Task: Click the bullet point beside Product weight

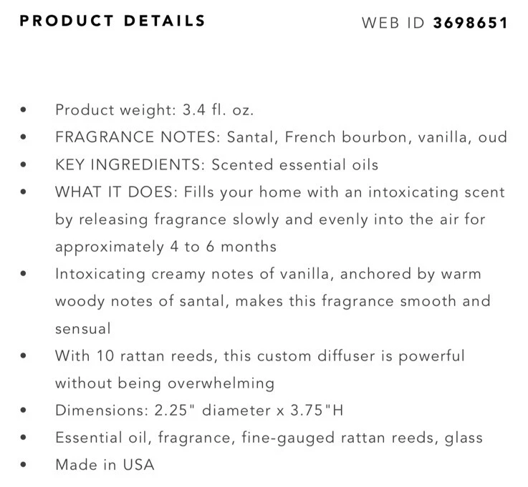Action: 24,111
